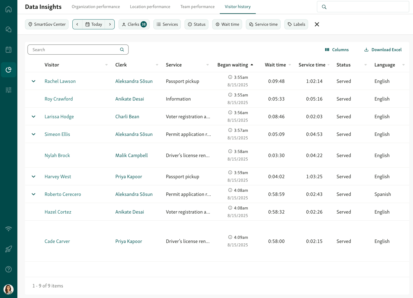Open the settings sliders icon in the sidebar
Image resolution: width=413 pixels, height=298 pixels.
click(8, 90)
